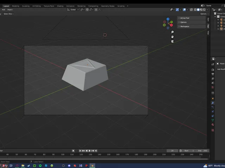Expand the Workspace panel
The width and height of the screenshot is (225, 168).
coord(191,27)
